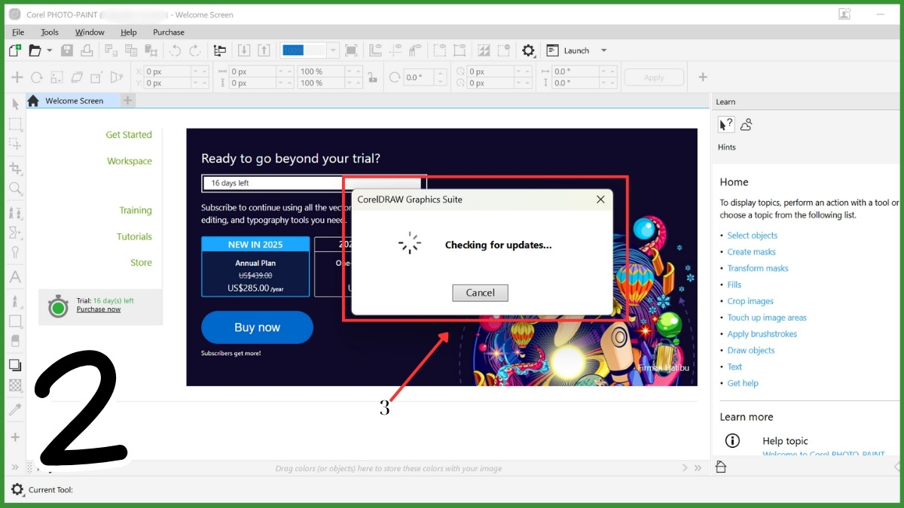
Task: Expand toolbox overflow double-arrow
Action: [x=15, y=467]
